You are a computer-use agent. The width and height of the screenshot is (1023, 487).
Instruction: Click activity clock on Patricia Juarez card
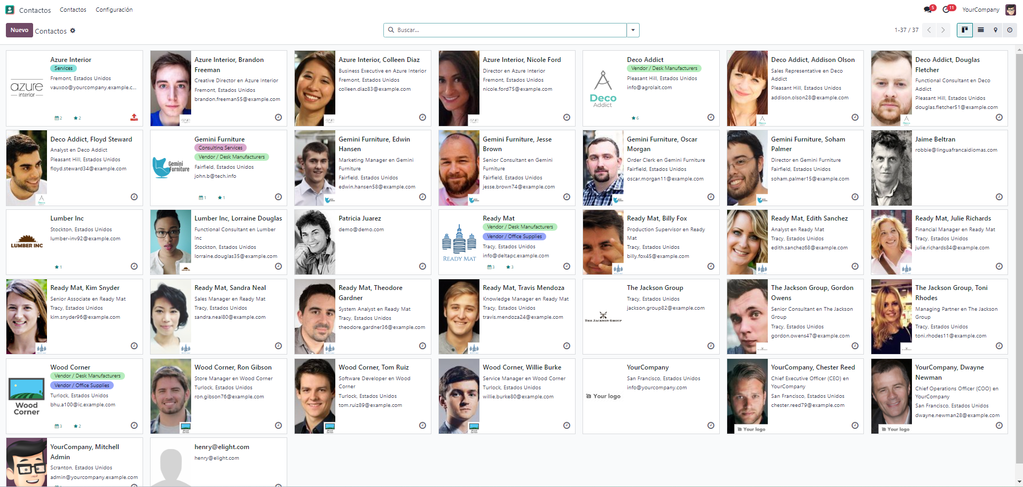422,266
